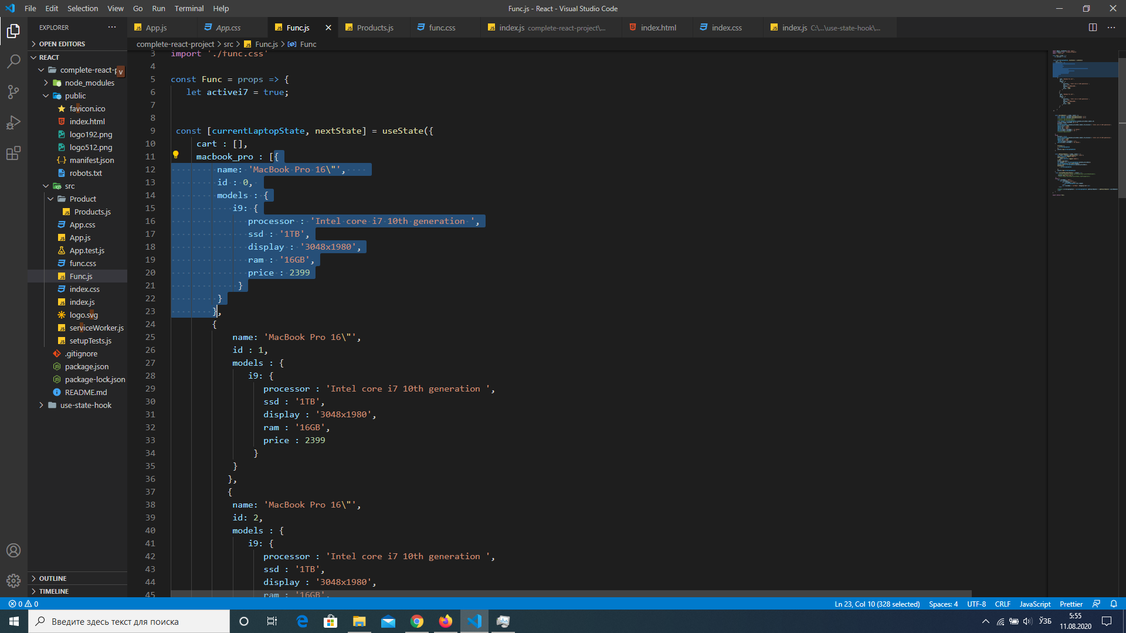Collapse the src folder
Image resolution: width=1126 pixels, height=633 pixels.
[x=77, y=186]
